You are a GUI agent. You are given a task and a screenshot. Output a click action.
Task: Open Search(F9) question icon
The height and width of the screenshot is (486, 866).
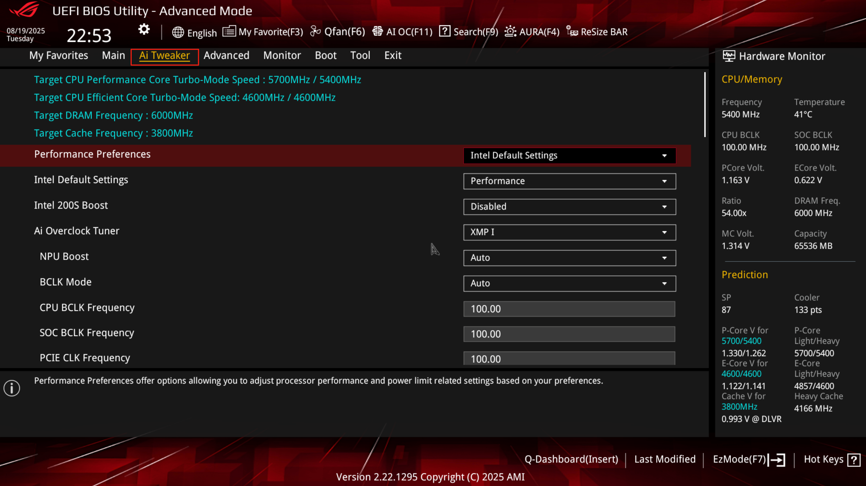tap(445, 31)
